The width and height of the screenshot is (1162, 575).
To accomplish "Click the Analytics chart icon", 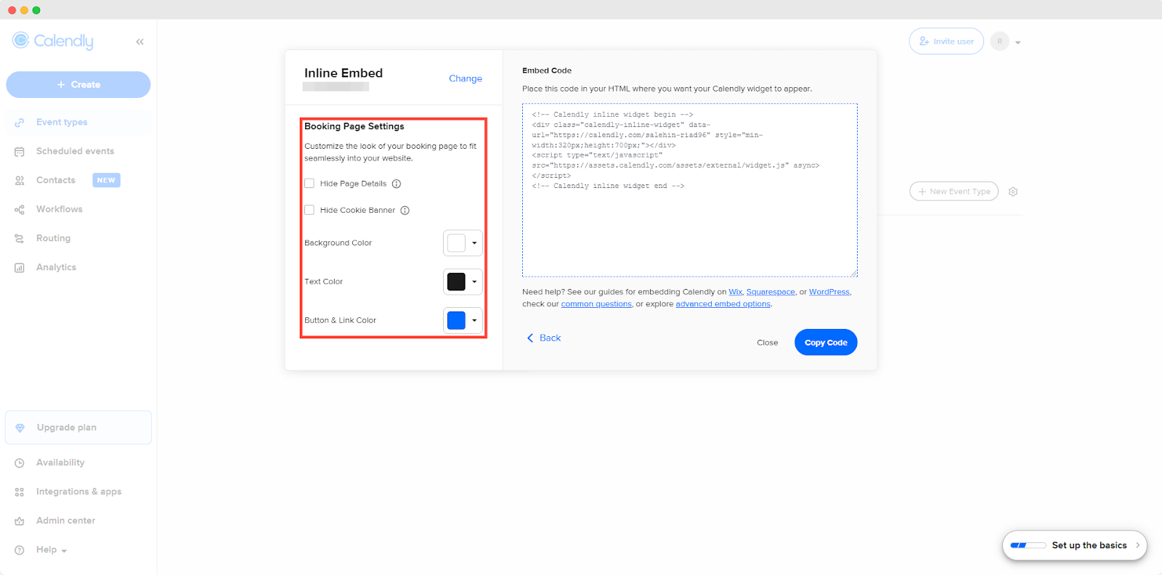I will (x=20, y=267).
